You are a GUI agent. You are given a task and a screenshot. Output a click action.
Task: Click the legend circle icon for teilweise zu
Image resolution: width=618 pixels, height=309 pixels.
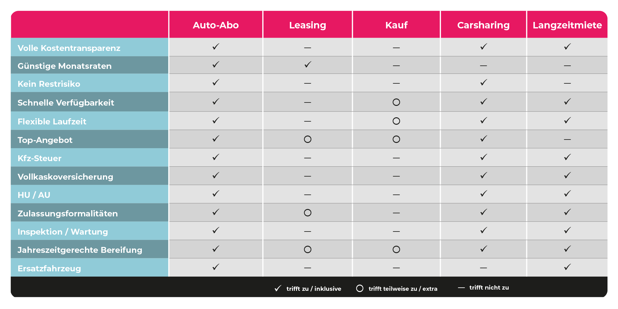(360, 288)
